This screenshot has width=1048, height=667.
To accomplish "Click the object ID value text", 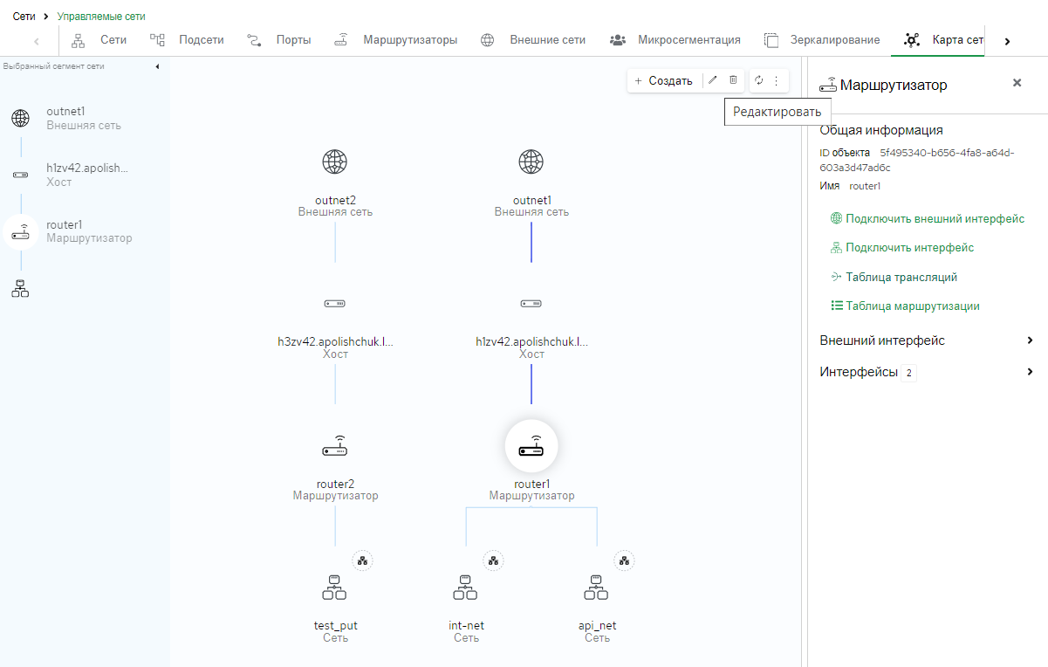I will (917, 160).
